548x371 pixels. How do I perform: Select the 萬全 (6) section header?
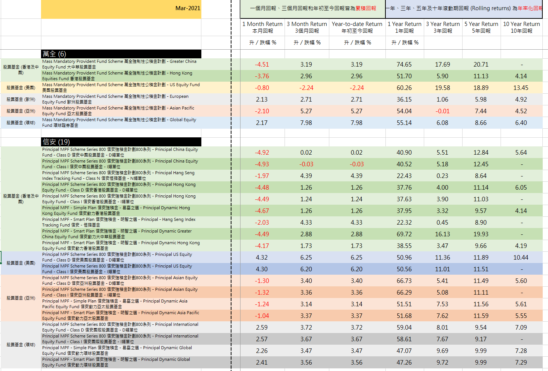[x=121, y=54]
